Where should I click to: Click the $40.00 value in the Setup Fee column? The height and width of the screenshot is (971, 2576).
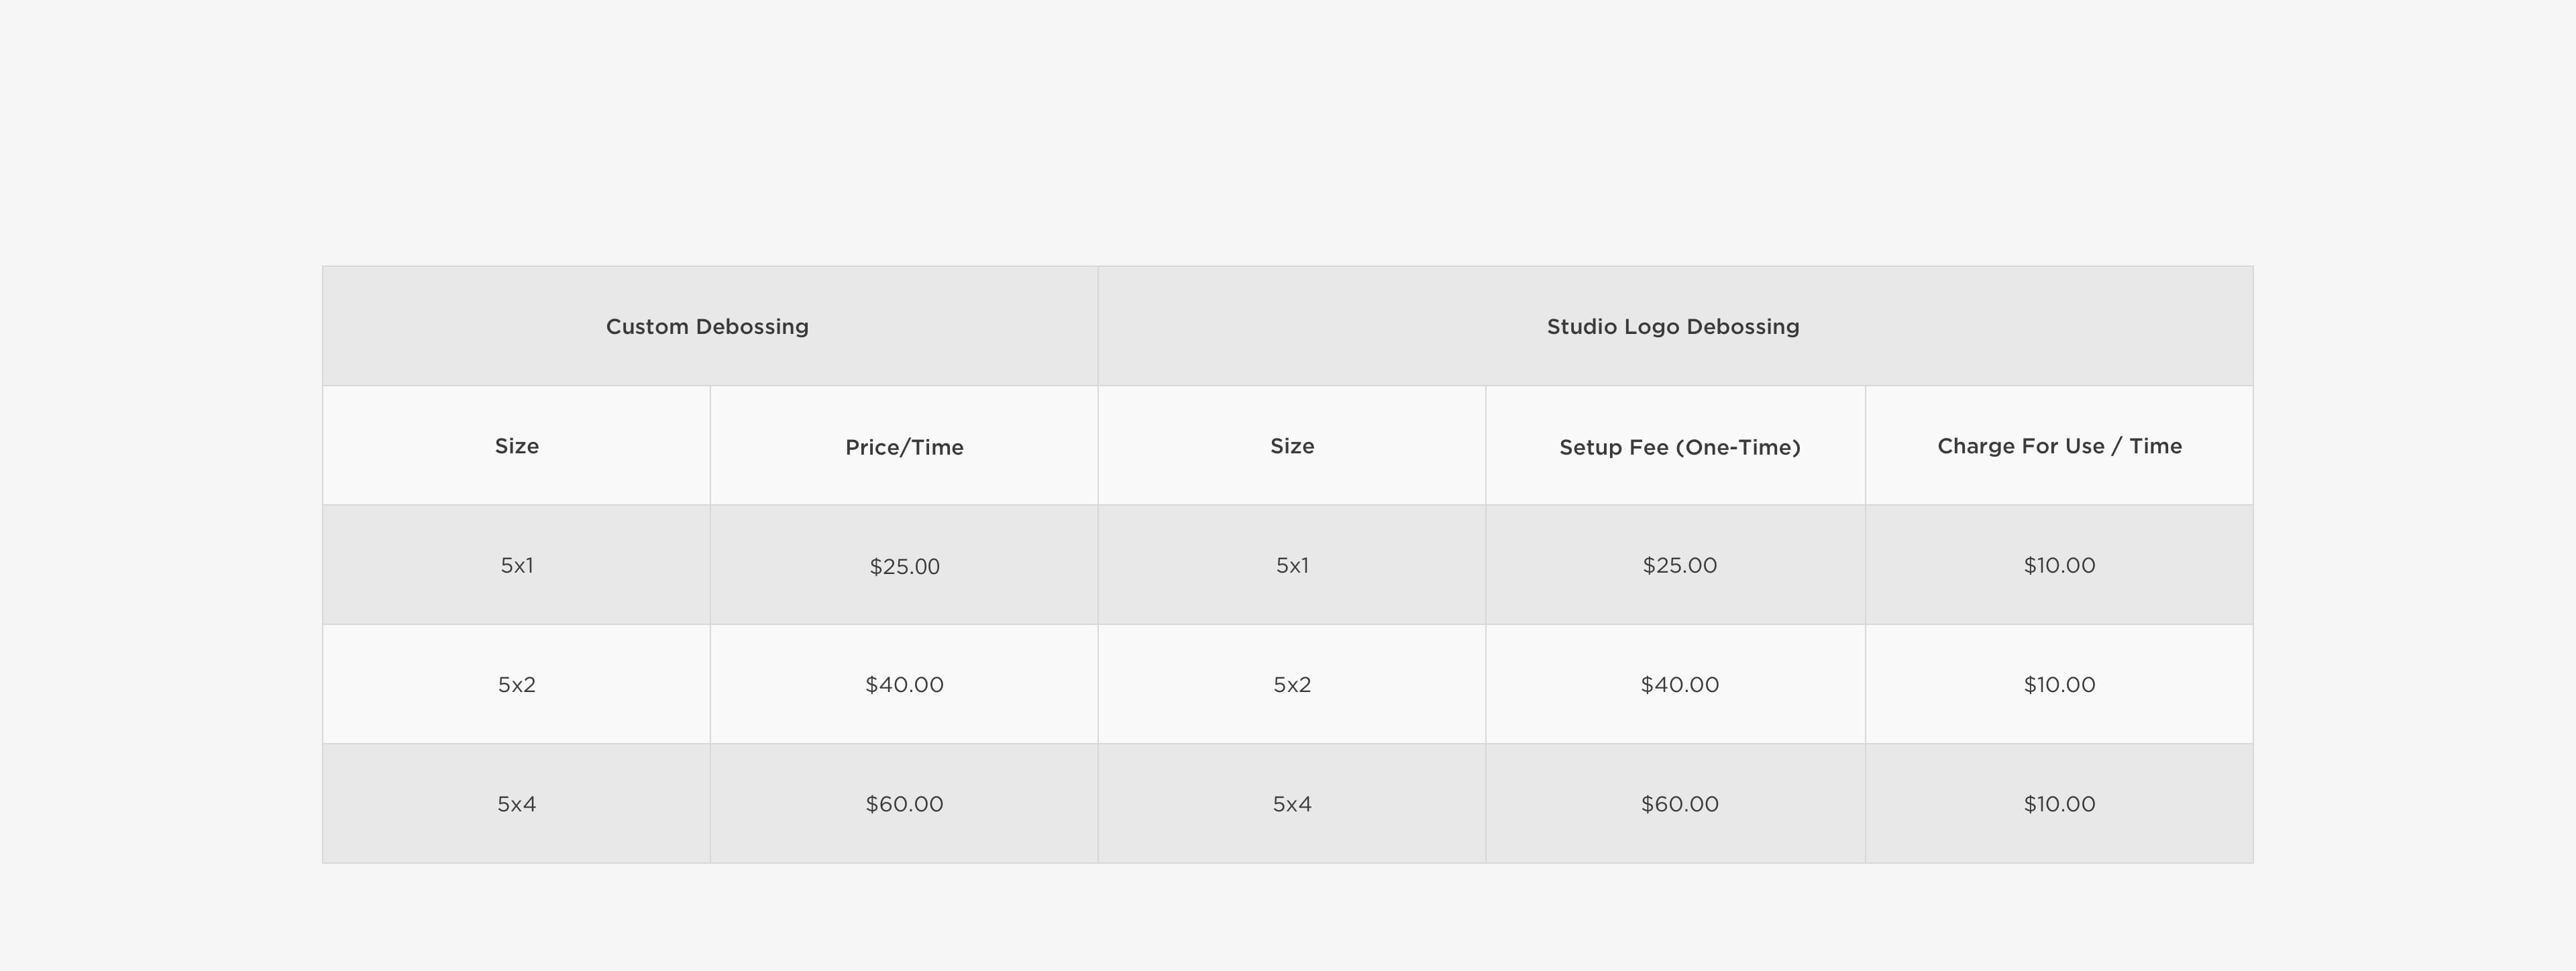point(1676,684)
